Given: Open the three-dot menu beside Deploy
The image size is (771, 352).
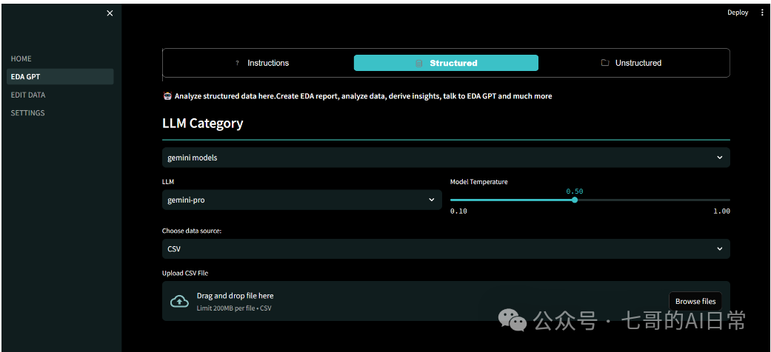Looking at the screenshot, I should point(761,13).
